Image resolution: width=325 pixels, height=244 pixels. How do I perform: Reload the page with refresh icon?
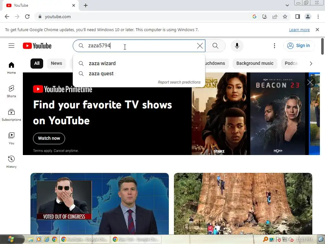[x=27, y=17]
